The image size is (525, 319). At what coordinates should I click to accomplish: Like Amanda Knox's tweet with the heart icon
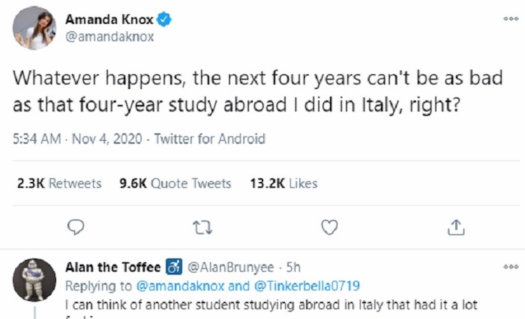(x=329, y=226)
